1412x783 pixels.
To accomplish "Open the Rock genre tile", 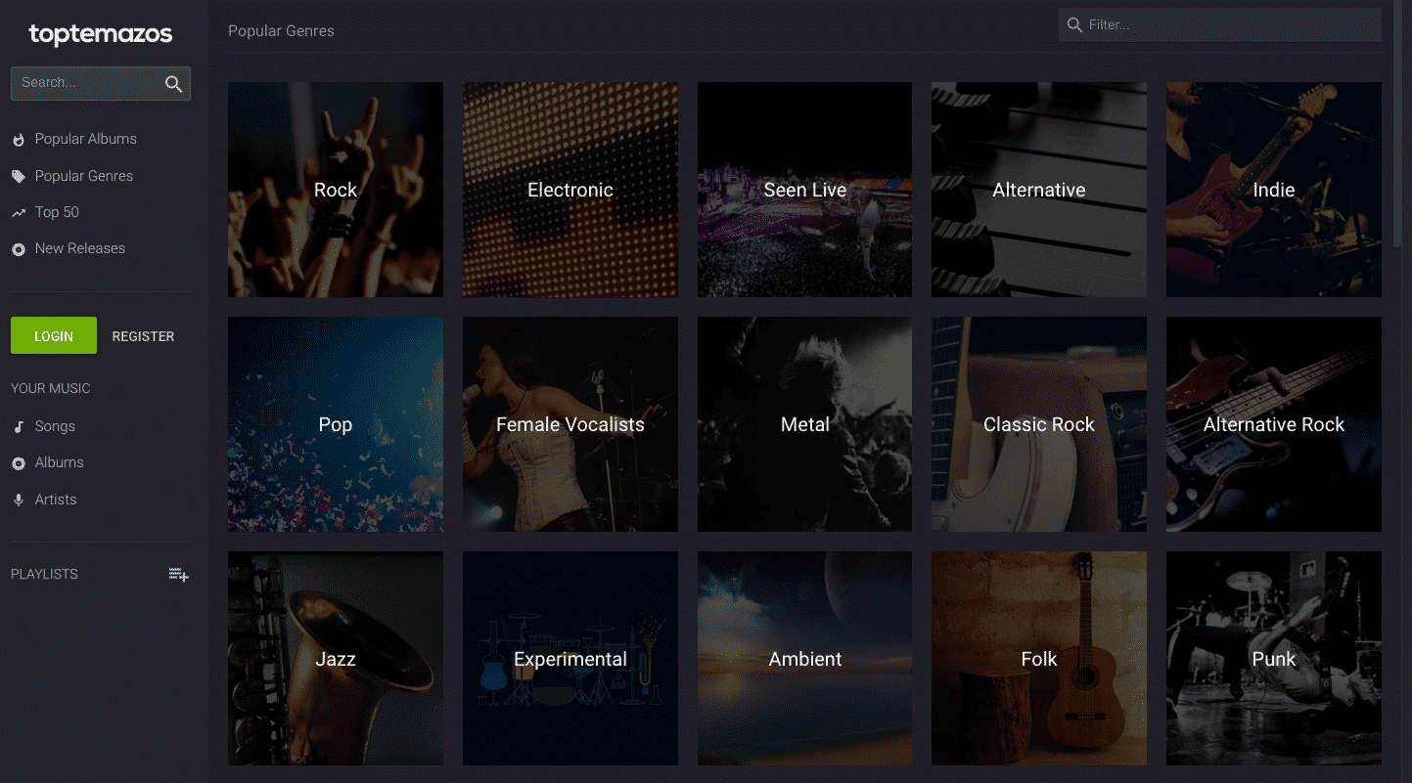I will coord(336,190).
